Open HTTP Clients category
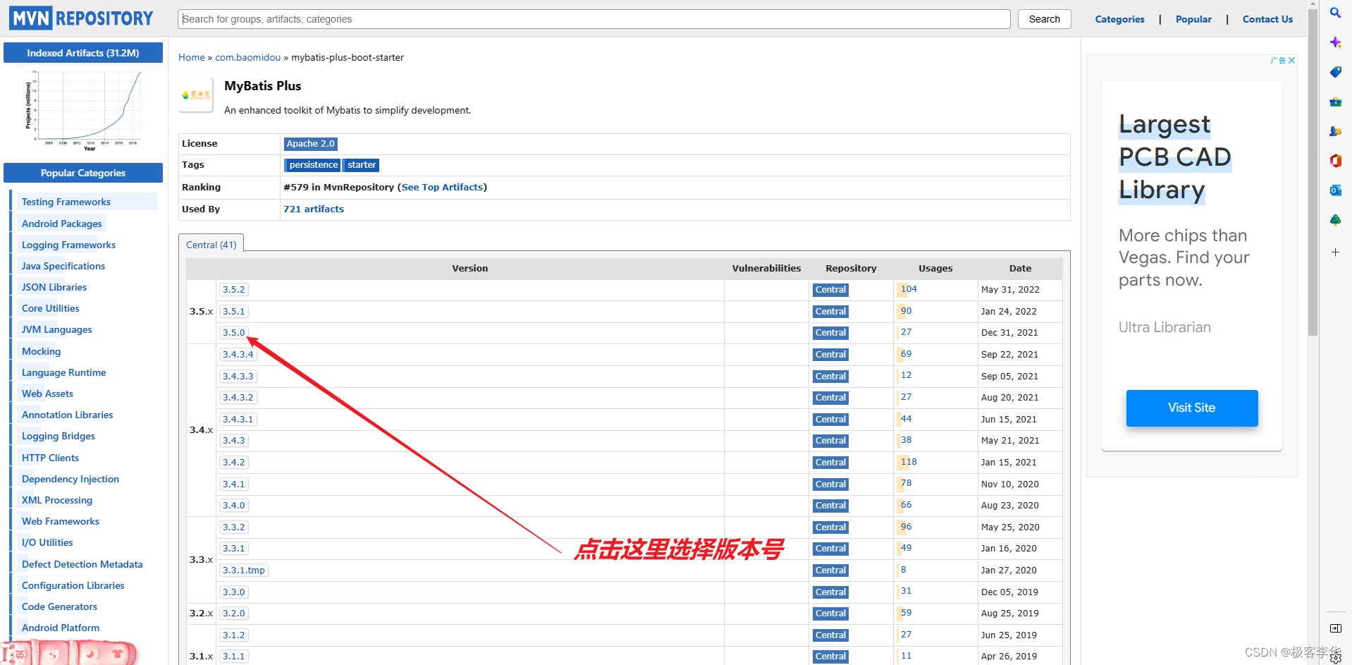 click(x=50, y=458)
